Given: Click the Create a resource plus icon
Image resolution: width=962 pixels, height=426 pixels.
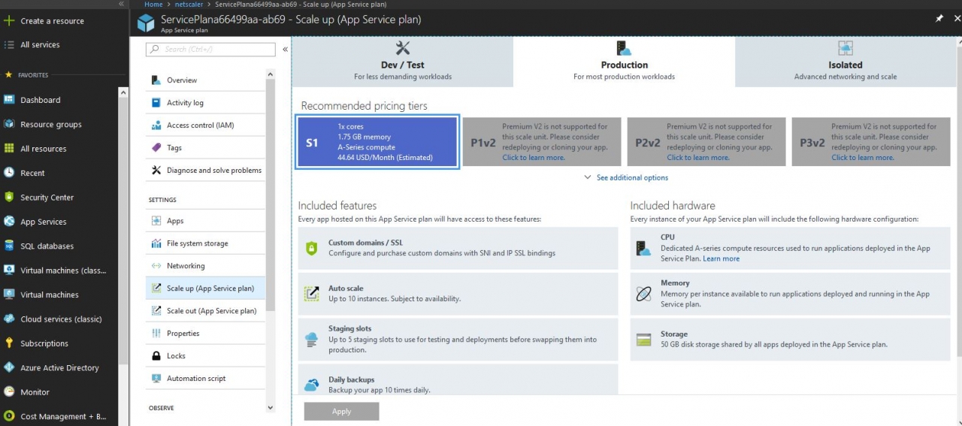Looking at the screenshot, I should 9,21.
